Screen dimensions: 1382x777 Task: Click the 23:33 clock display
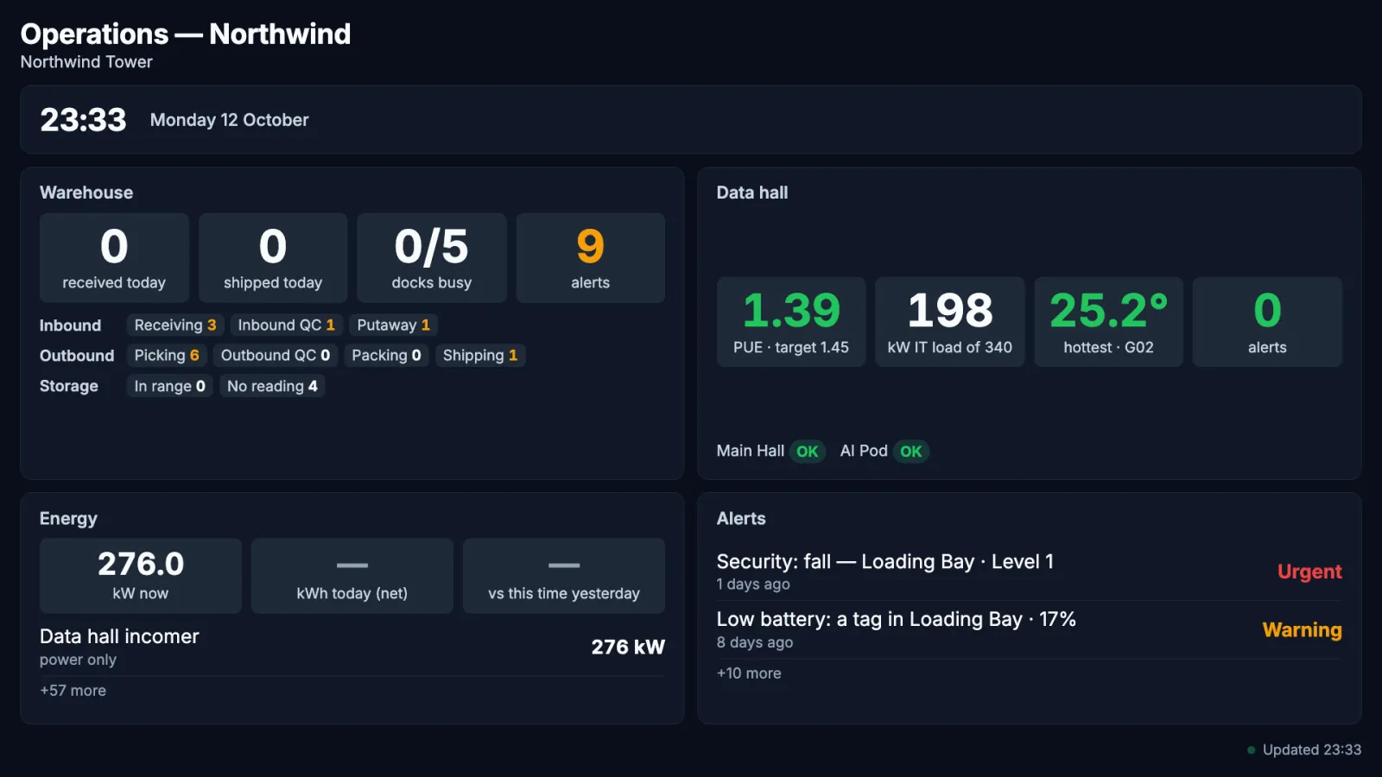[x=83, y=120]
